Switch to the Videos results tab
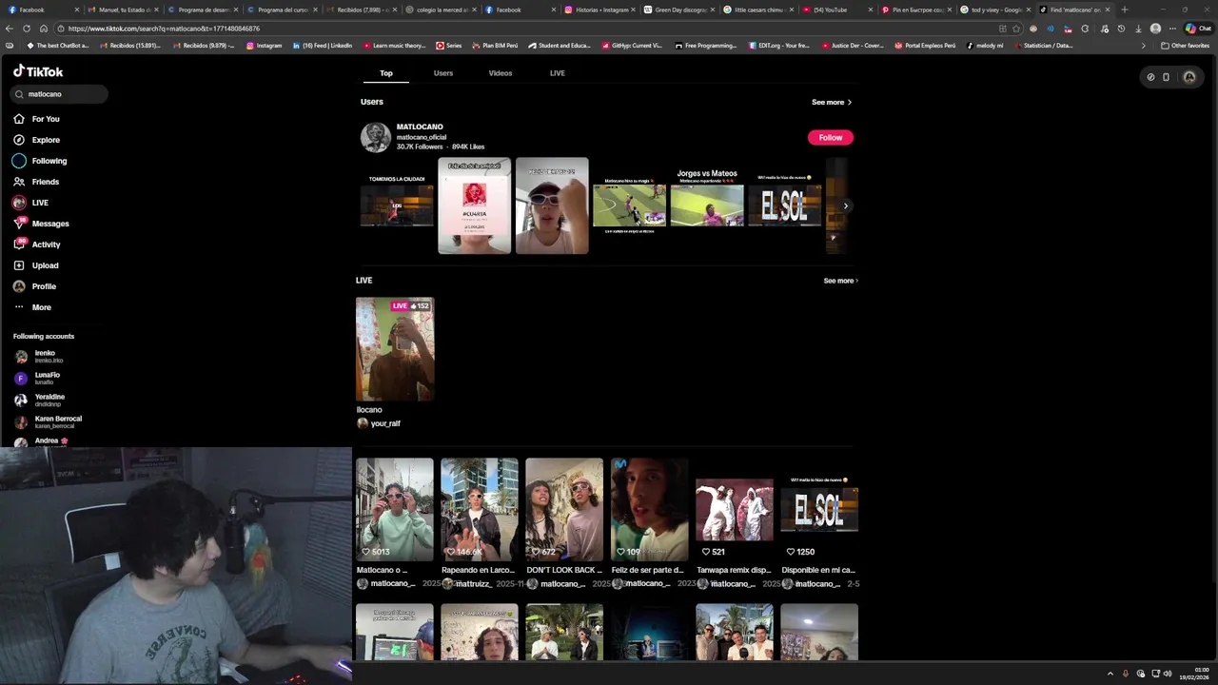Viewport: 1218px width, 685px height. tap(501, 73)
